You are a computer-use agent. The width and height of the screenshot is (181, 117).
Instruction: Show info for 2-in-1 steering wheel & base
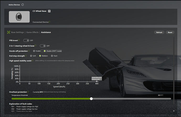point(36,45)
